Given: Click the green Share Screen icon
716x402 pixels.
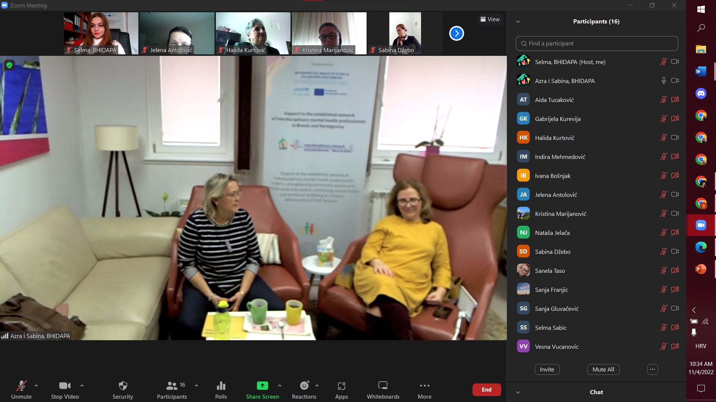Looking at the screenshot, I should [x=262, y=386].
